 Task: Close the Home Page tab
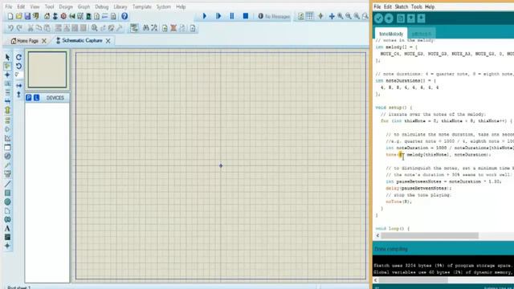44,41
